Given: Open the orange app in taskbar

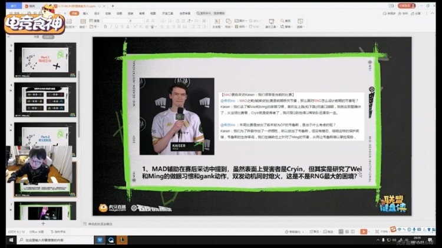Looking at the screenshot, I should tap(122, 240).
